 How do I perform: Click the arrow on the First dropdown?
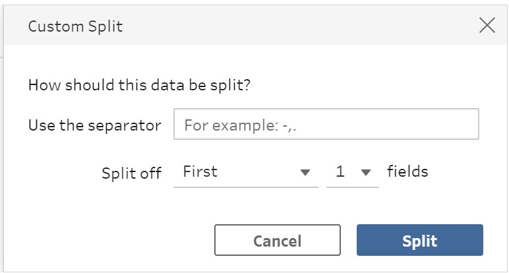pyautogui.click(x=305, y=173)
